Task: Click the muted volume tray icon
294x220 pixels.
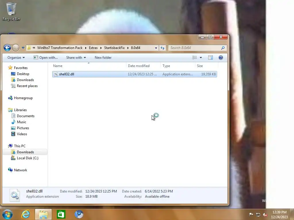Action: (x=265, y=215)
